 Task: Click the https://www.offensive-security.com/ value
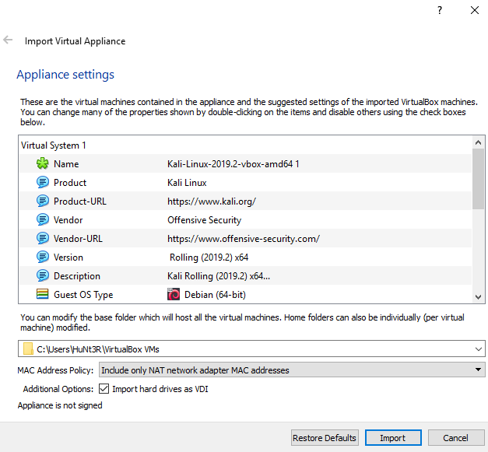pos(244,239)
